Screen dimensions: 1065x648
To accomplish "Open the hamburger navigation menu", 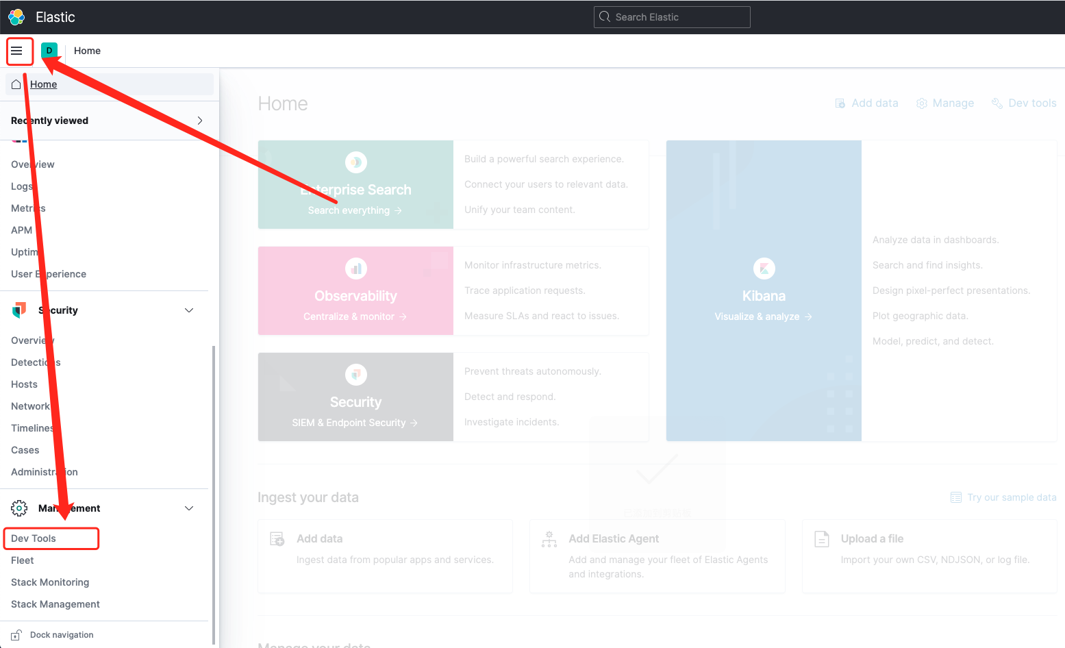I will pos(19,51).
